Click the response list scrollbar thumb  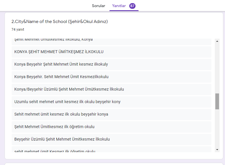(217, 101)
